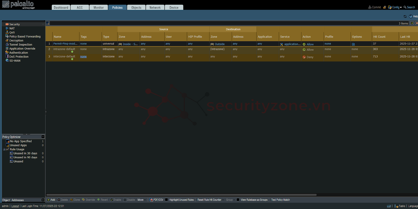The width and height of the screenshot is (418, 209).
Task: Click the Help question mark icon
Action: (411, 16)
